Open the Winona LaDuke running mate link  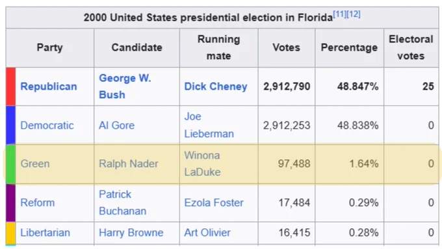click(202, 164)
